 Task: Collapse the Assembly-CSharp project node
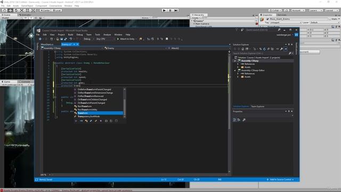click(x=235, y=61)
